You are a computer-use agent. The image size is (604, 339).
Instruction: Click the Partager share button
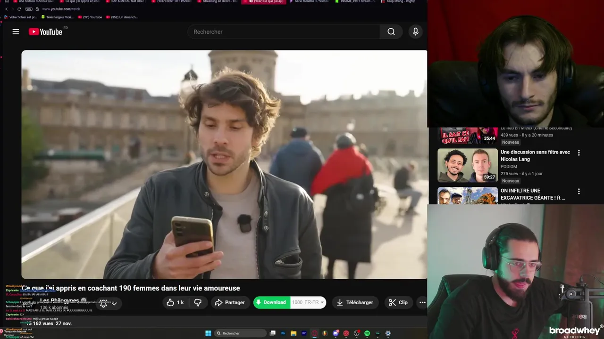pyautogui.click(x=230, y=302)
